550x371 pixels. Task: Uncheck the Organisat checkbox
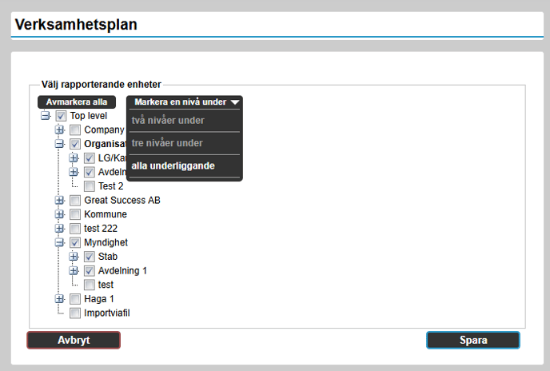click(74, 144)
